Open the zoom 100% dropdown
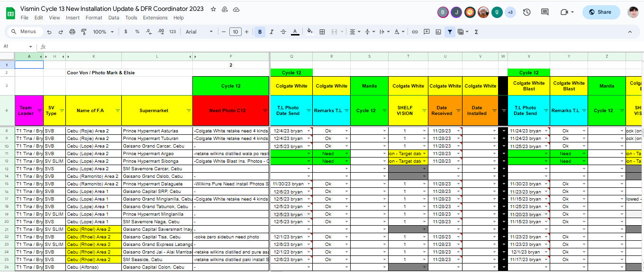 tap(103, 32)
